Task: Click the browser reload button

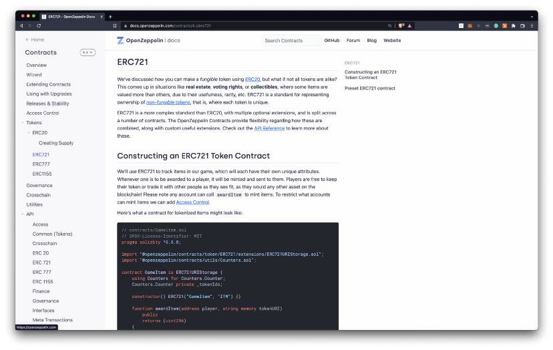Action: pyautogui.click(x=39, y=25)
